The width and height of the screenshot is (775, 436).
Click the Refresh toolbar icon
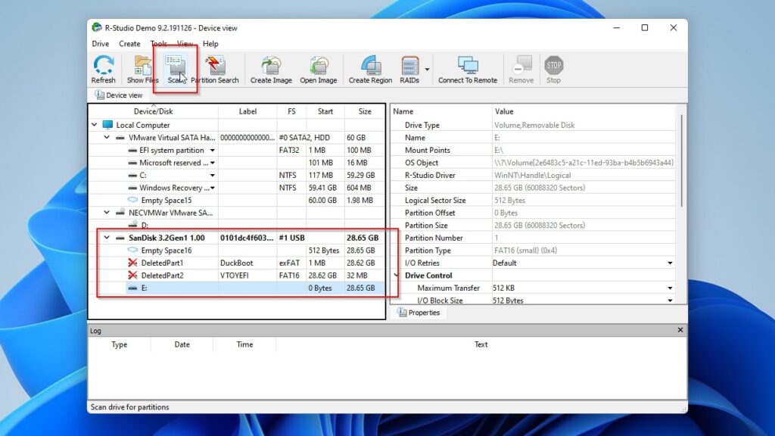click(x=103, y=69)
